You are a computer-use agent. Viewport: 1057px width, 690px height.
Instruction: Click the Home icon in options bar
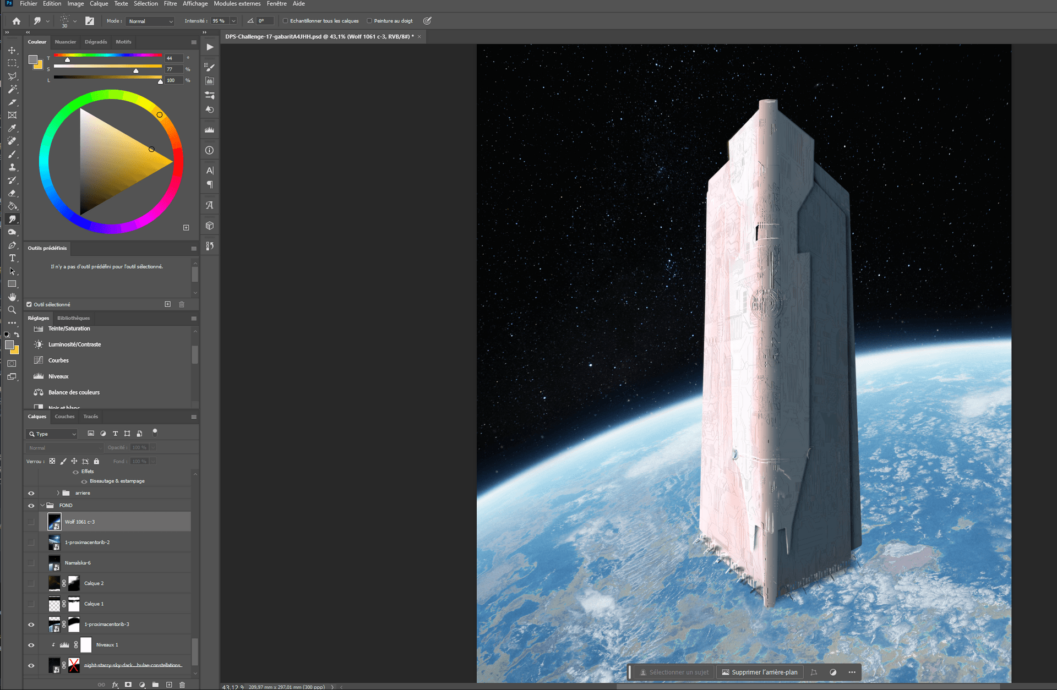pyautogui.click(x=17, y=21)
